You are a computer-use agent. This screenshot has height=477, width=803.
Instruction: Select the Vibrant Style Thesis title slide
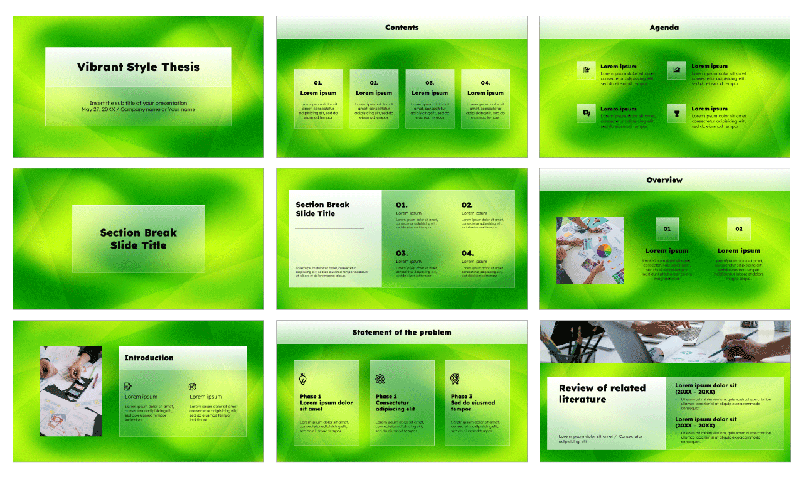[x=138, y=87]
